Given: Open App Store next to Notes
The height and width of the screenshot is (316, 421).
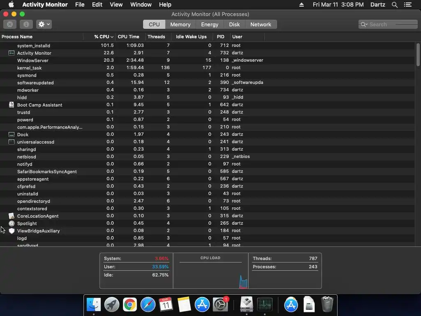Looking at the screenshot, I should (x=202, y=304).
